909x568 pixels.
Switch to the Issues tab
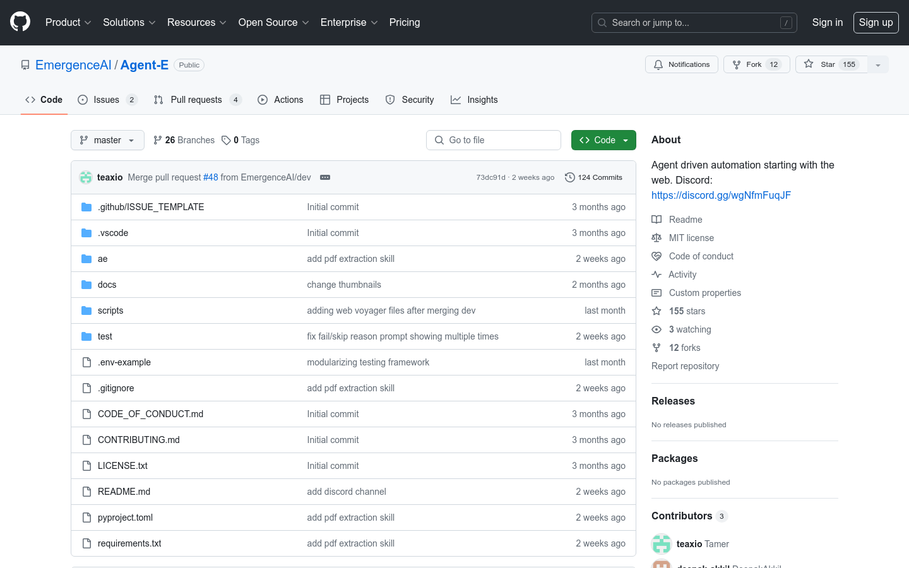[107, 100]
